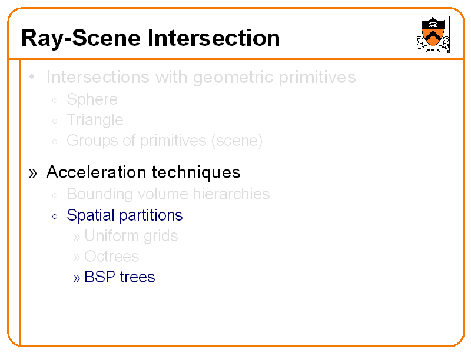
Task: Click the Bounding volume hierarchies item
Action: [x=168, y=194]
